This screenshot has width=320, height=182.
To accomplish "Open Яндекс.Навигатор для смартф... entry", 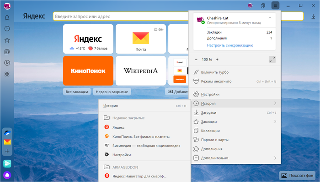I will [x=145, y=176].
